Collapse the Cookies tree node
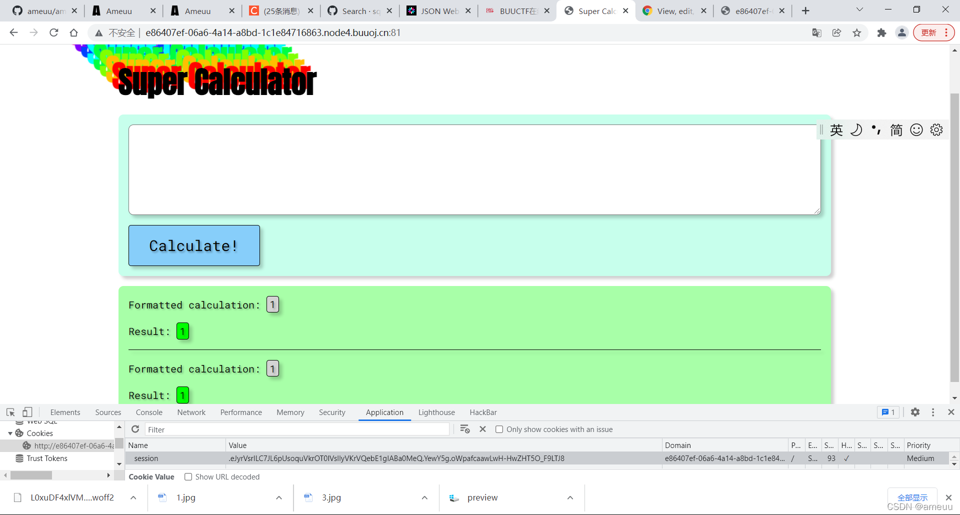This screenshot has width=960, height=515. click(x=10, y=433)
